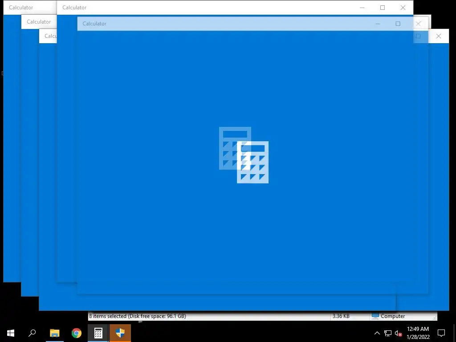Minimize the faded front Calculator splash window
The height and width of the screenshot is (342, 456).
[x=378, y=24]
